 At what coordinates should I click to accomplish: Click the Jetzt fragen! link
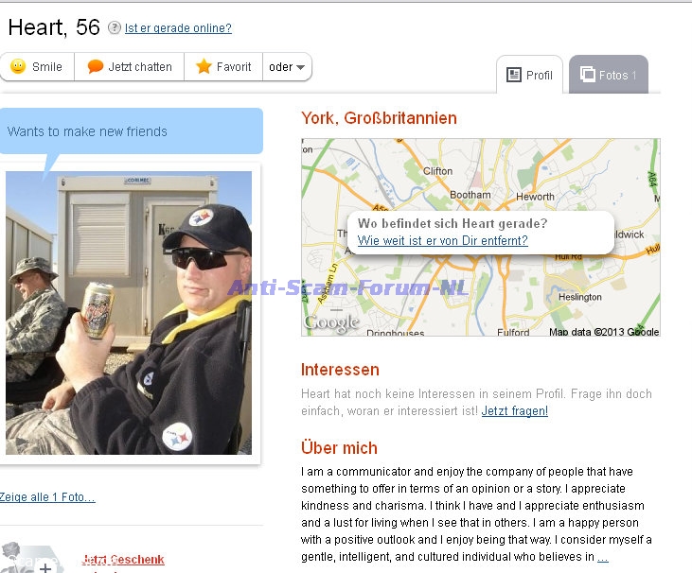coord(515,410)
